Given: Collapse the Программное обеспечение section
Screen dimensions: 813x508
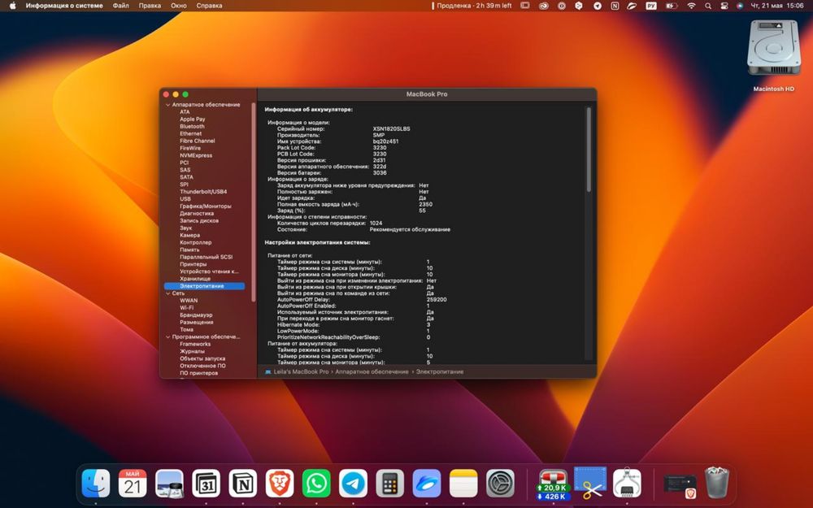Looking at the screenshot, I should click(x=167, y=337).
